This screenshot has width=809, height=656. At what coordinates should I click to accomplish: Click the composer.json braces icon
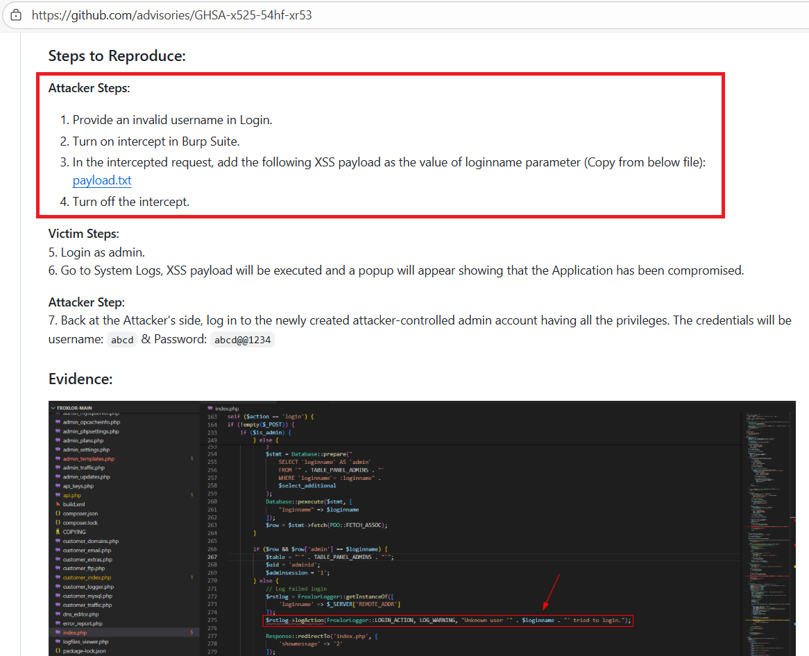[x=58, y=513]
